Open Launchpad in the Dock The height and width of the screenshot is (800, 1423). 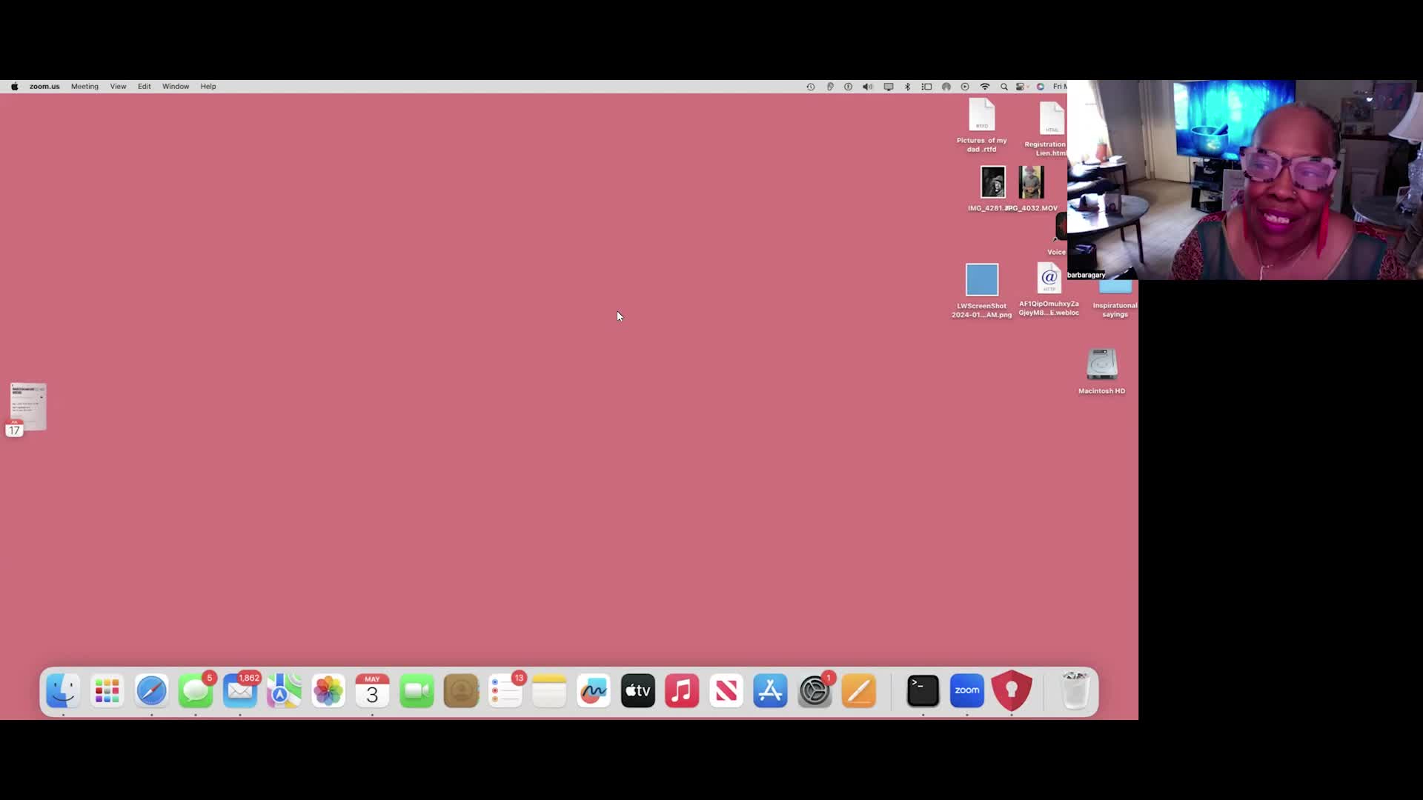[107, 691]
